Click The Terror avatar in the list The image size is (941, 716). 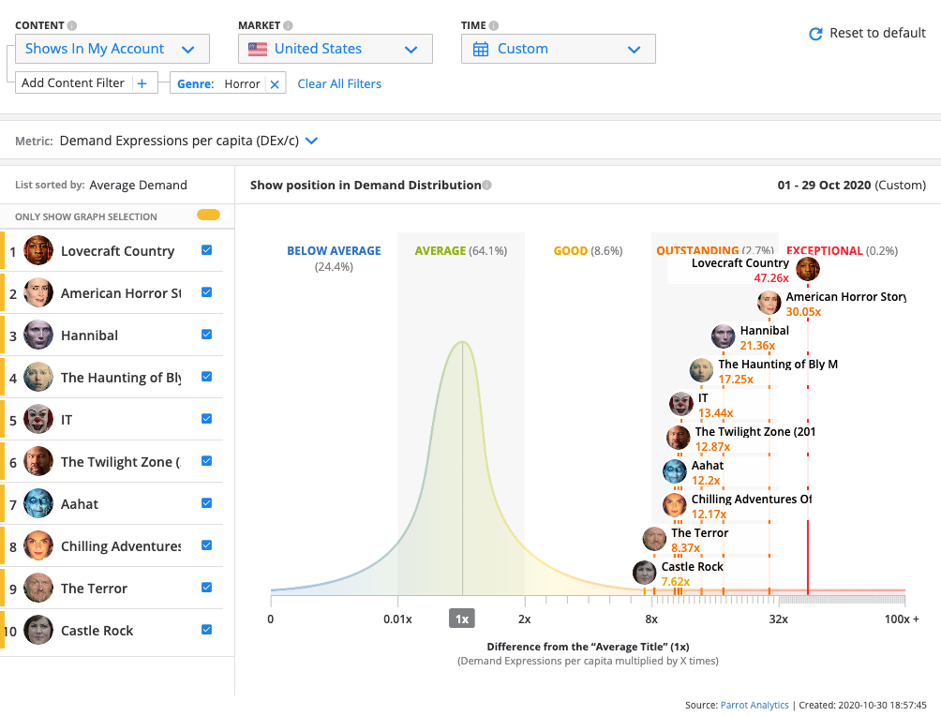38,588
